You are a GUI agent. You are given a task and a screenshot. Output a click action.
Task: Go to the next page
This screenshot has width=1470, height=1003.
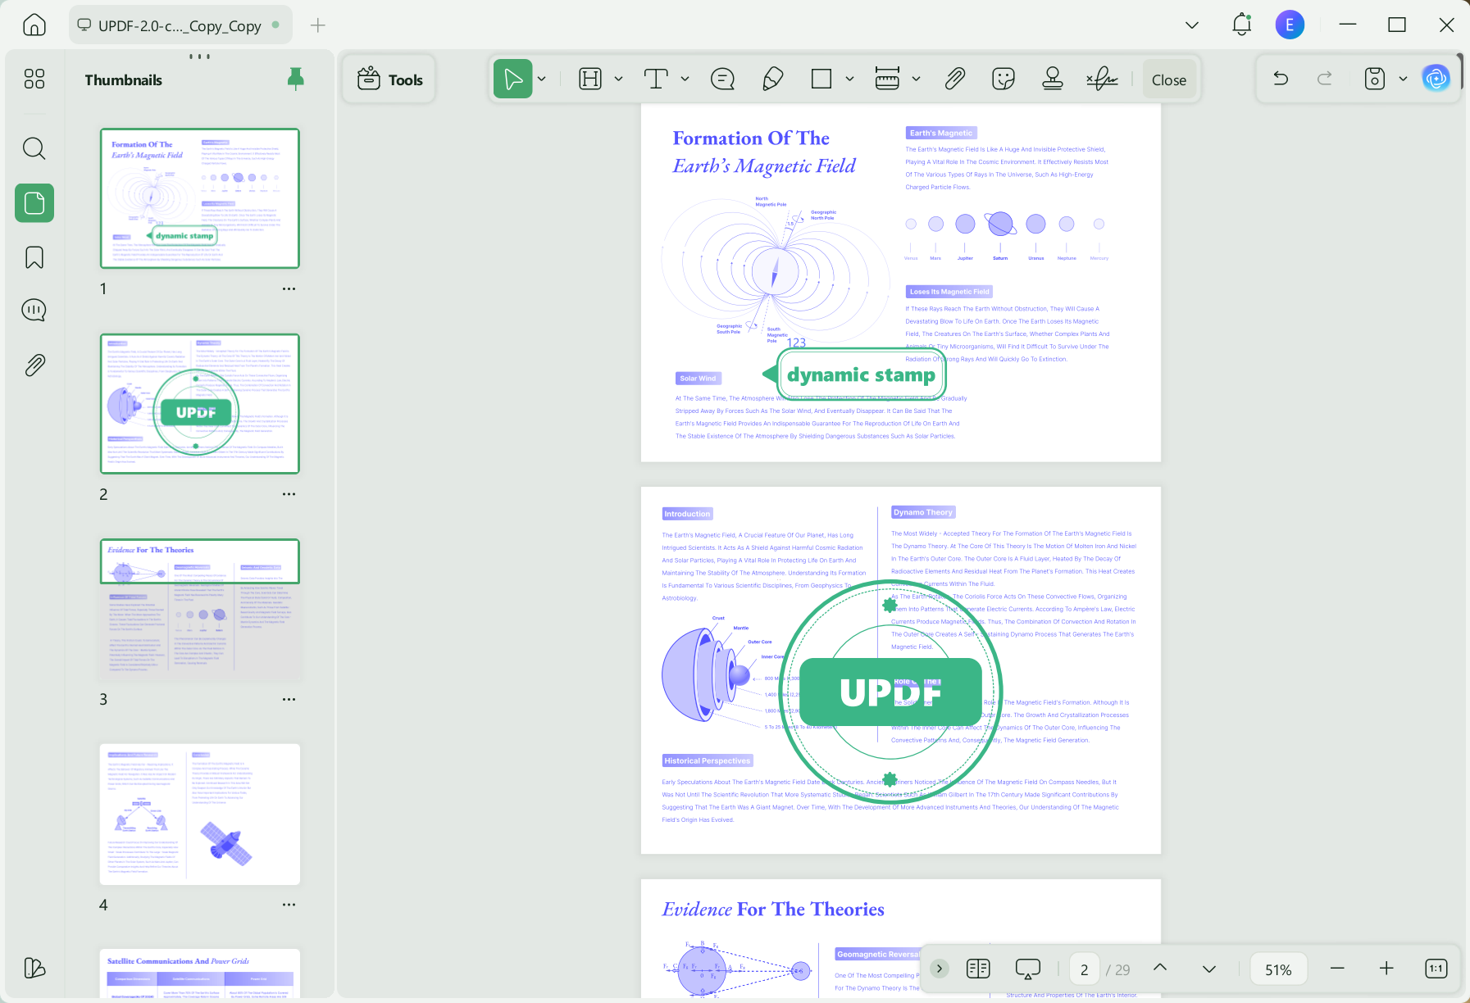1209,969
